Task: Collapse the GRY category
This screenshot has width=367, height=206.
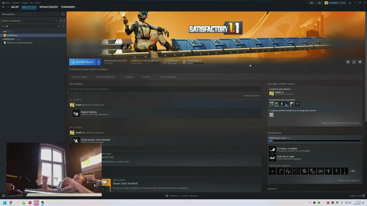Action: coord(2,32)
